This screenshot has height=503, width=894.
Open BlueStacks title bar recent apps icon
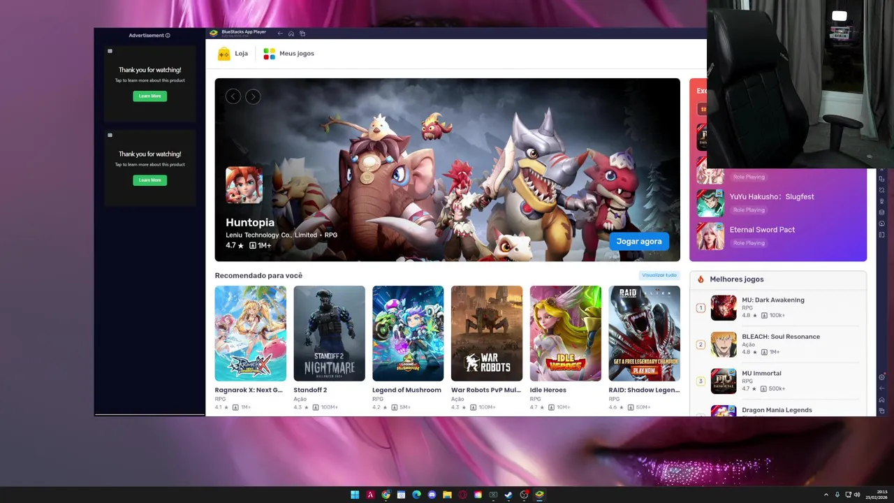(x=302, y=34)
